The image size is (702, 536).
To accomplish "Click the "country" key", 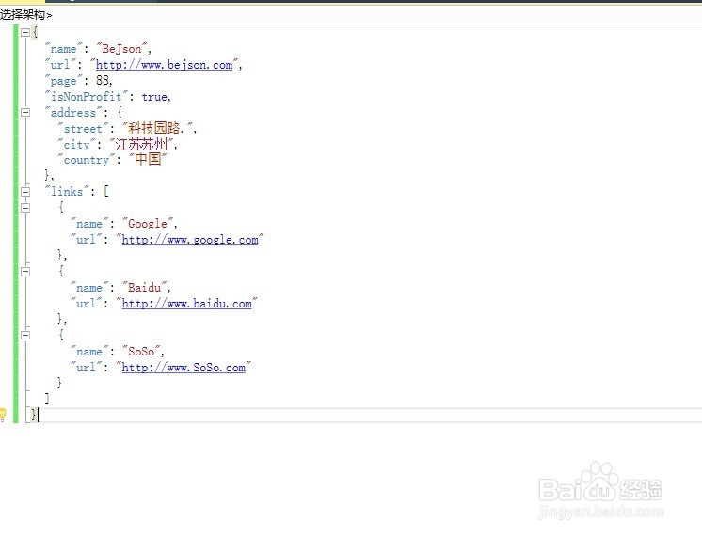I will [x=87, y=160].
